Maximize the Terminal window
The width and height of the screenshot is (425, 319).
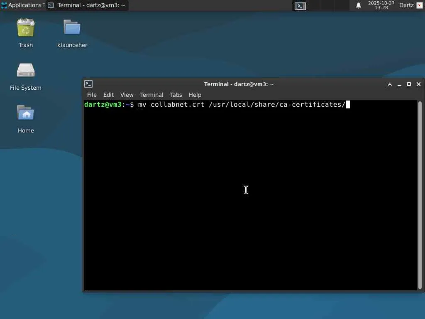(x=409, y=84)
